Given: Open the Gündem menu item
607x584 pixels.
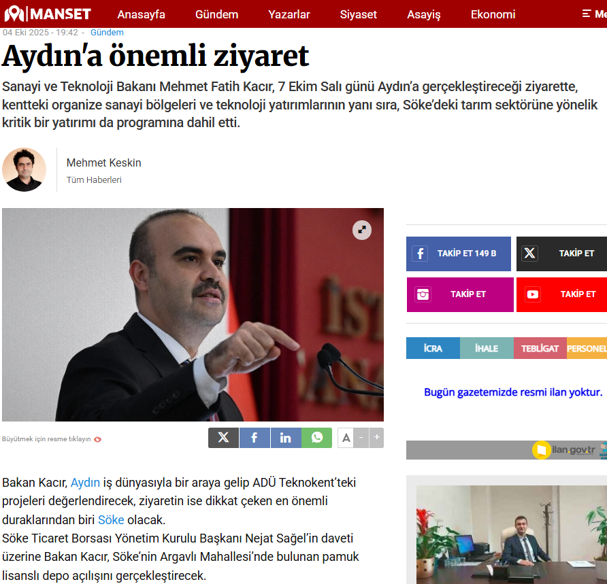Looking at the screenshot, I should [x=217, y=14].
